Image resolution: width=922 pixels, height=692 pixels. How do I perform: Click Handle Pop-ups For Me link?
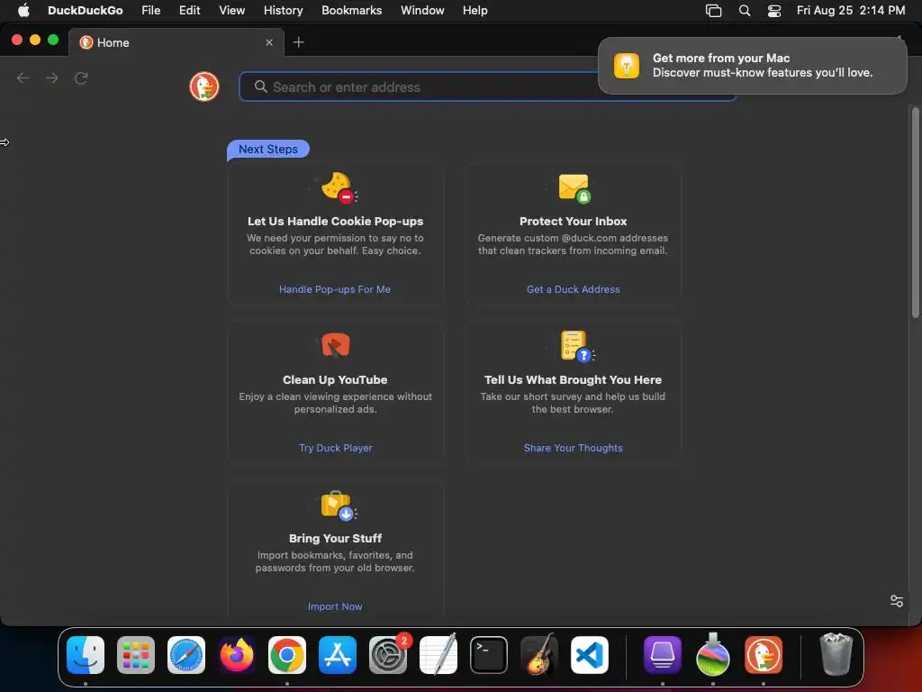pyautogui.click(x=335, y=289)
